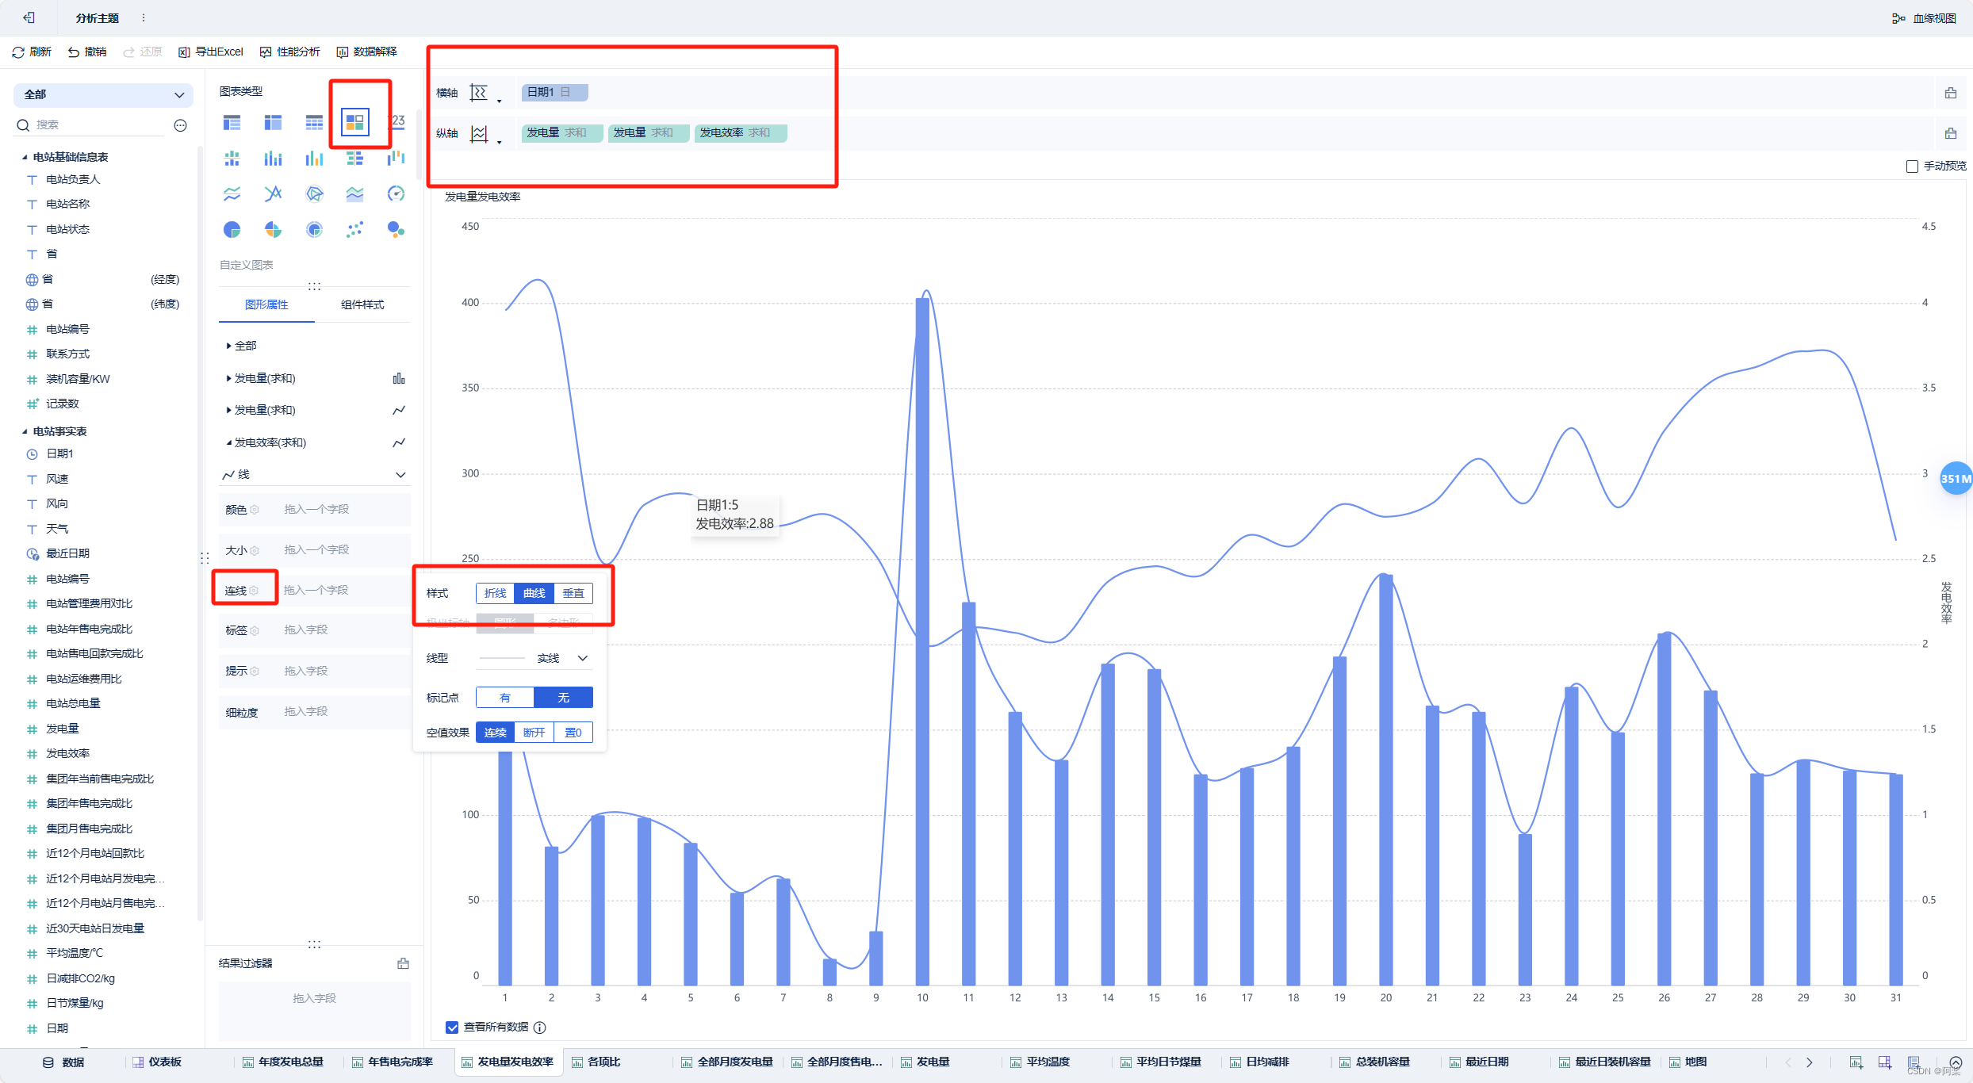The image size is (1973, 1083).
Task: Click the add component icon in bottom bar
Action: (x=1856, y=1062)
